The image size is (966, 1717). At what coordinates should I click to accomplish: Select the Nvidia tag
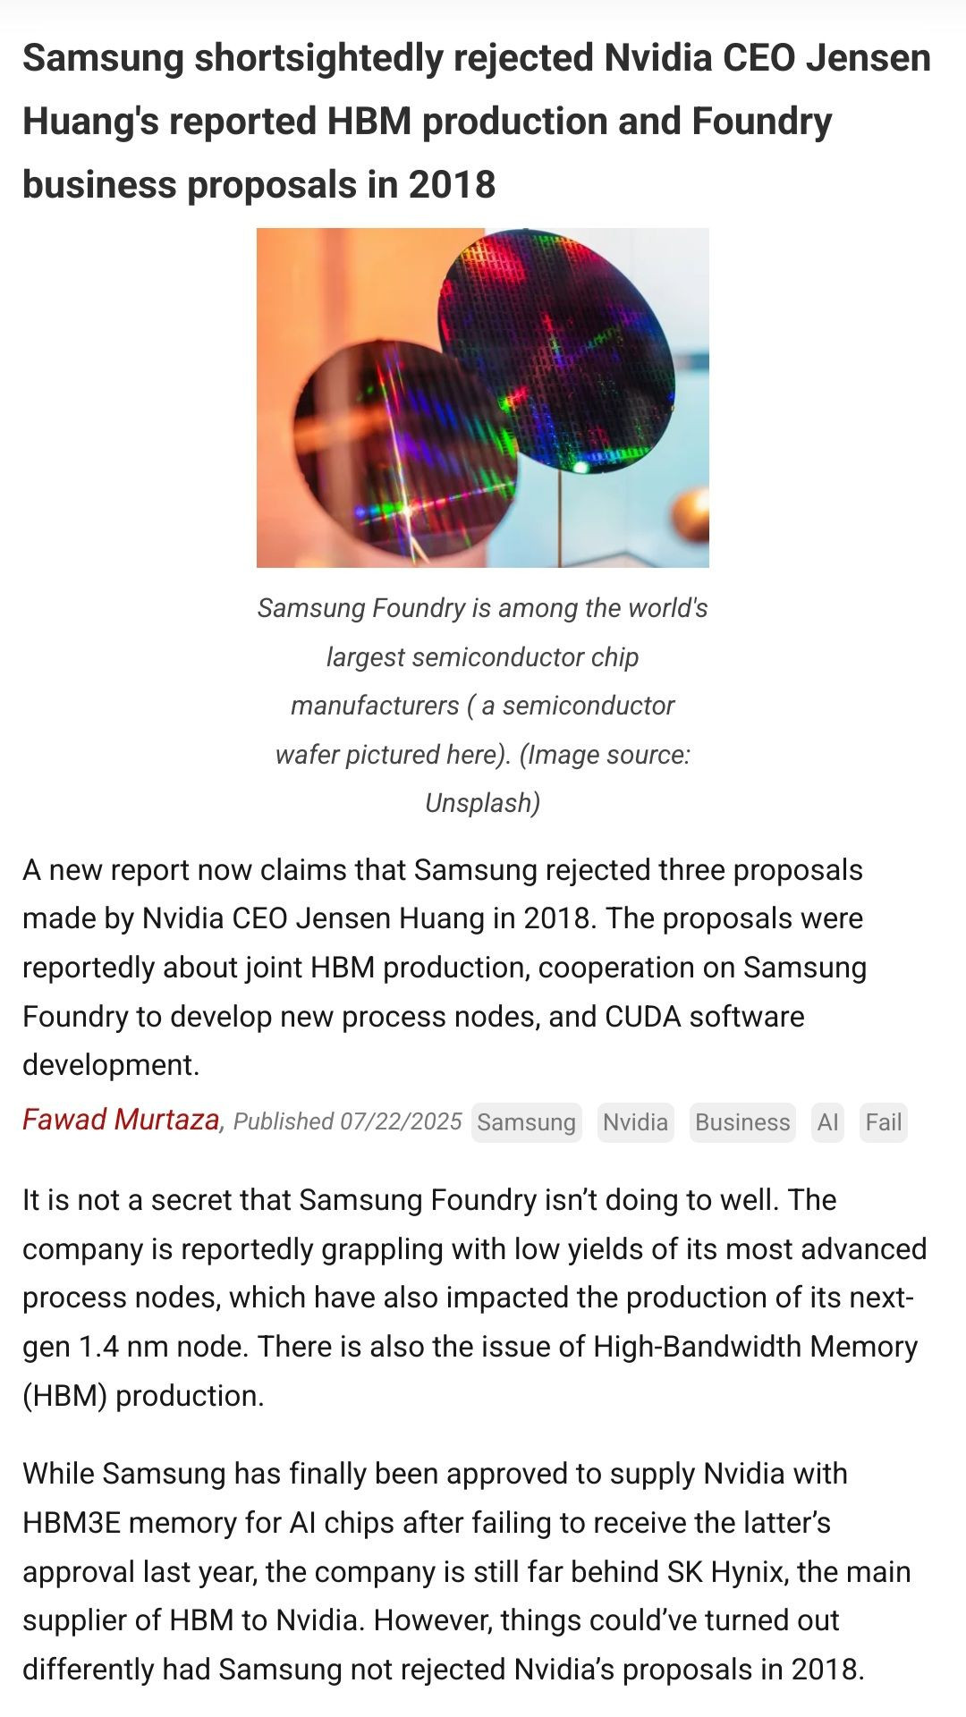[635, 1122]
